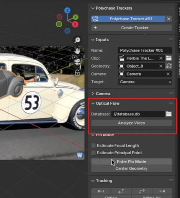Open folder browser for Database path
Viewport: 180px width, 198px height.
click(x=169, y=114)
